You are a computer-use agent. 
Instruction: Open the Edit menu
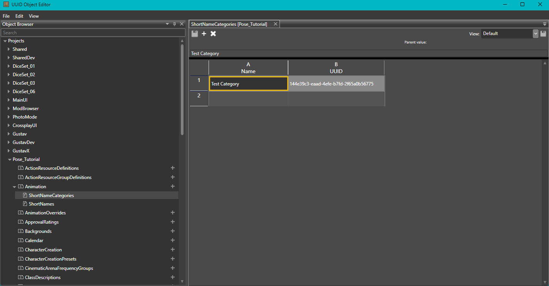point(19,16)
